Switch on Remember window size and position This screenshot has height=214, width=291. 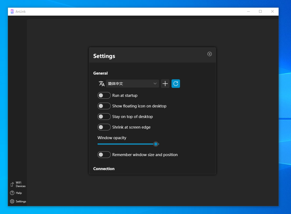(104, 155)
